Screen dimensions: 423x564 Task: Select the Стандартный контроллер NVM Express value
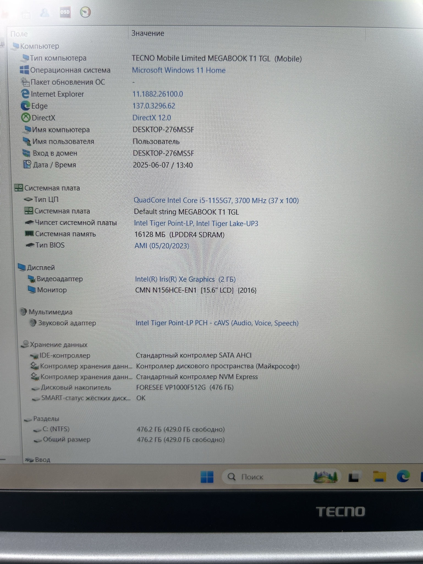tap(197, 376)
